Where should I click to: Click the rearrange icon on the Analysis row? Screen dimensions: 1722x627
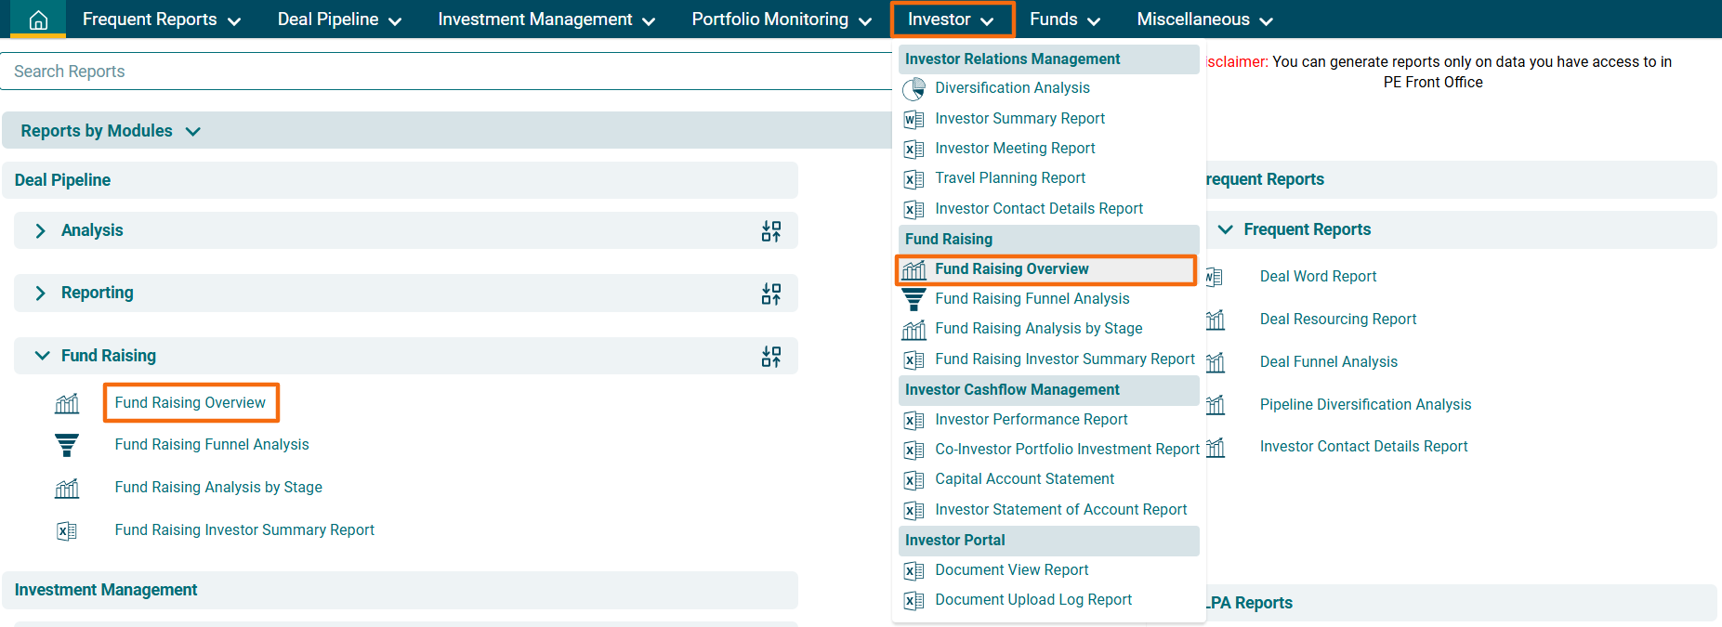(770, 231)
